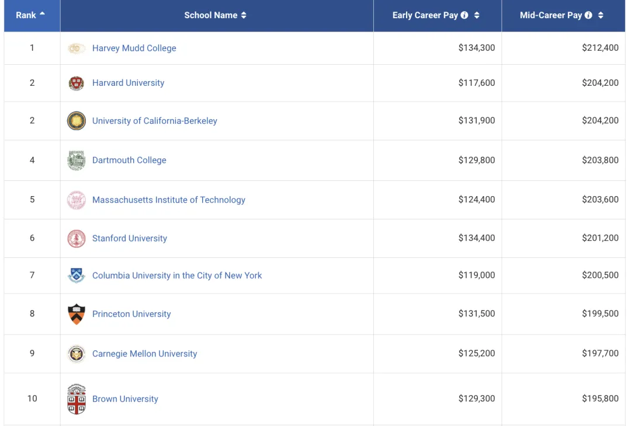The image size is (631, 426).
Task: Sort by Early Career Pay arrows
Action: 477,15
